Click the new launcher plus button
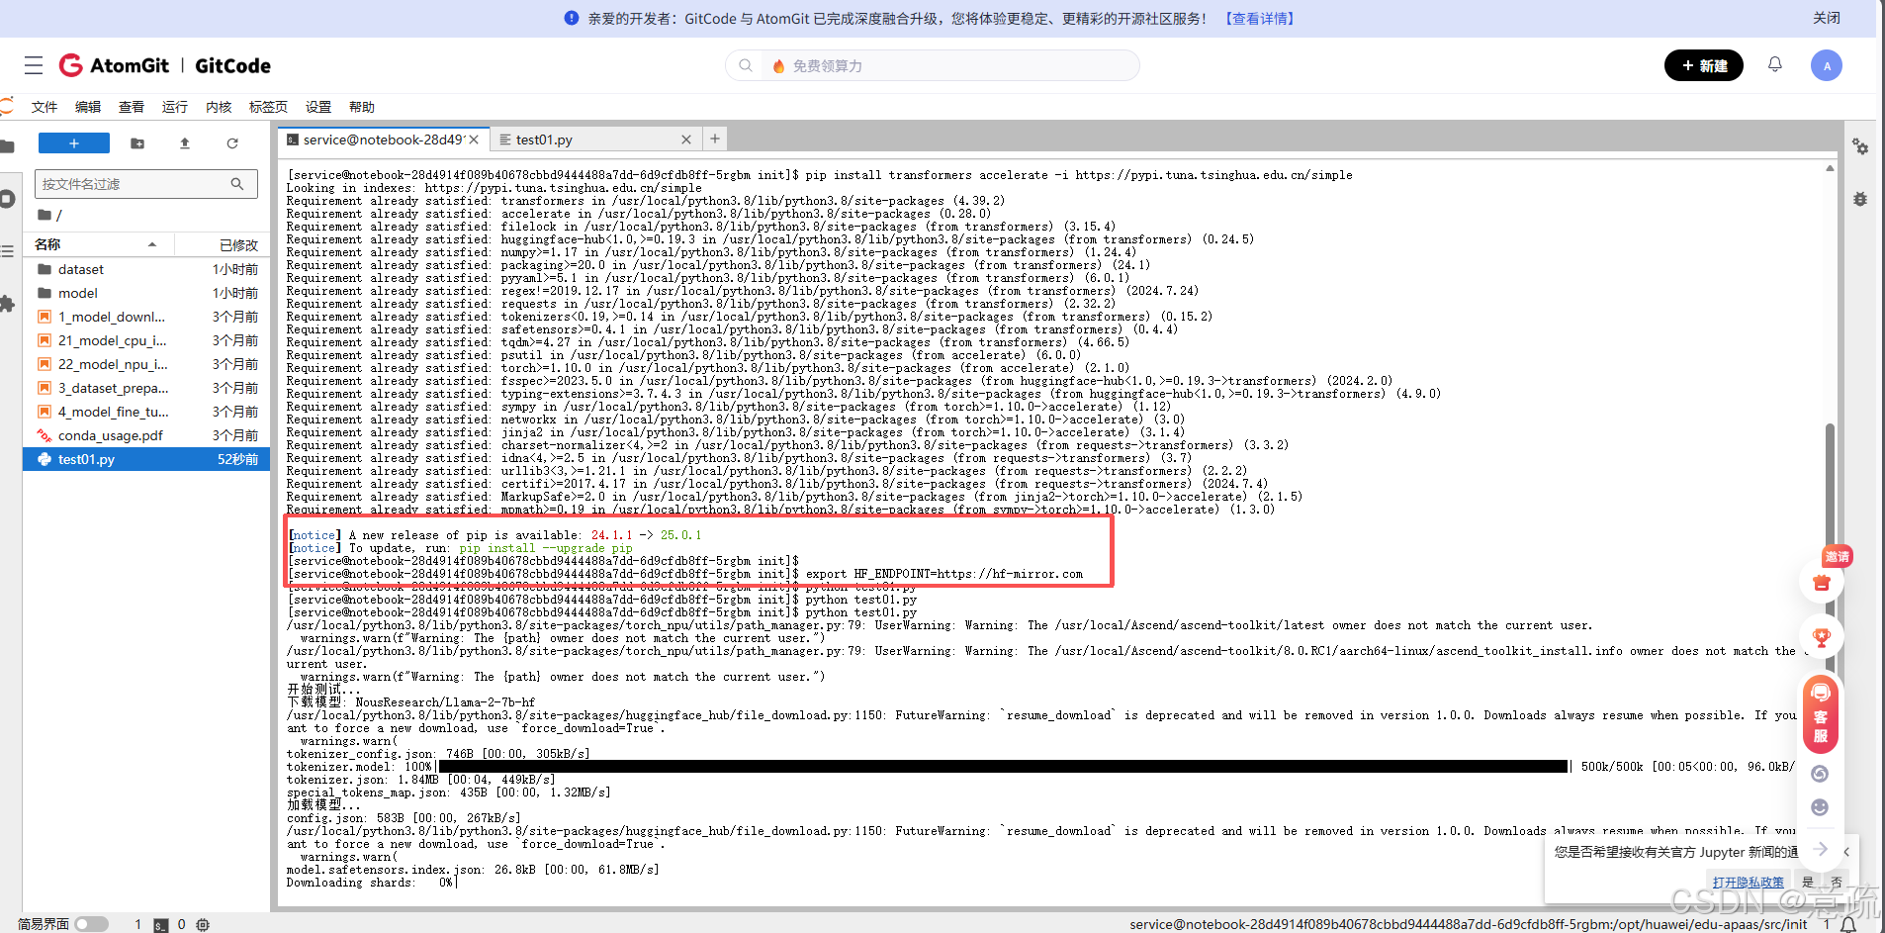 click(x=74, y=143)
